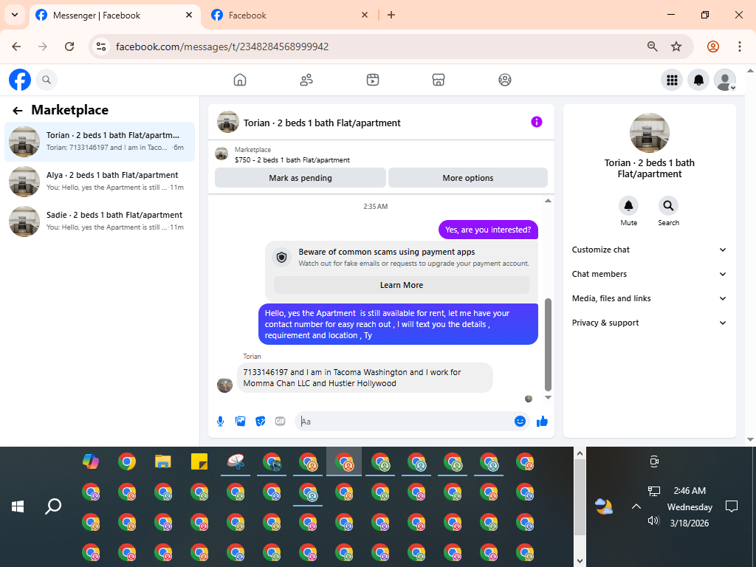Open the Snipping Tool from taskbar
Image resolution: width=756 pixels, height=567 pixels.
point(236,461)
